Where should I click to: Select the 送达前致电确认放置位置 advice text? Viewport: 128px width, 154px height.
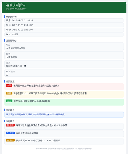pyautogui.click(x=42, y=125)
